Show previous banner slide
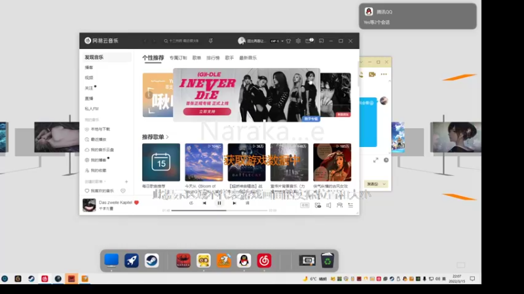 pyautogui.click(x=149, y=95)
